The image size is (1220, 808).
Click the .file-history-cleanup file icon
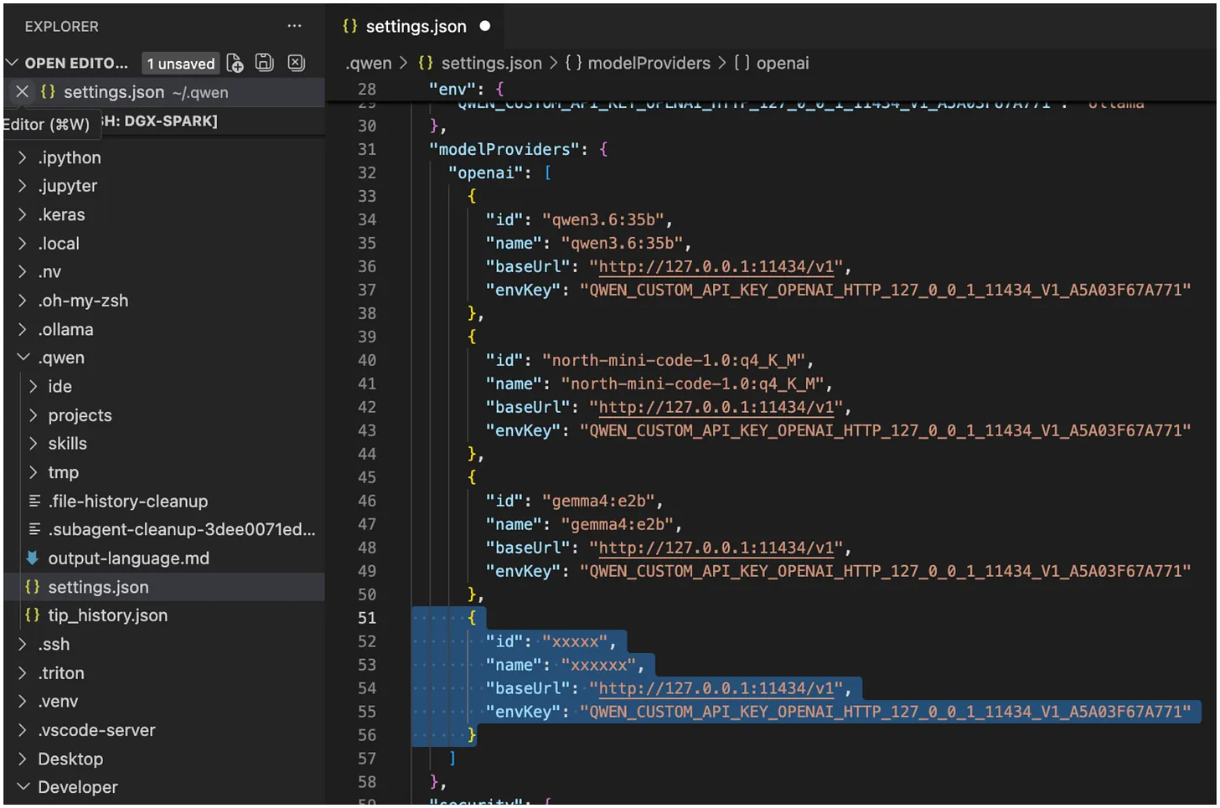pos(34,501)
